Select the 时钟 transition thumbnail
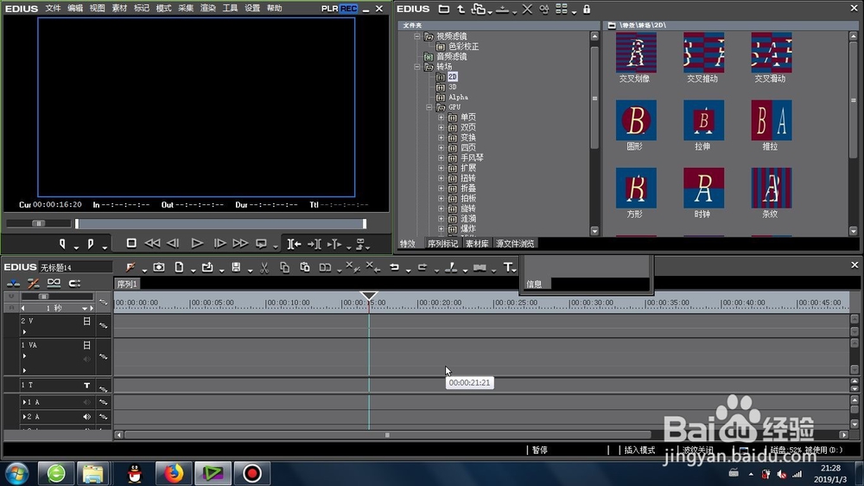This screenshot has width=864, height=486. tap(703, 189)
